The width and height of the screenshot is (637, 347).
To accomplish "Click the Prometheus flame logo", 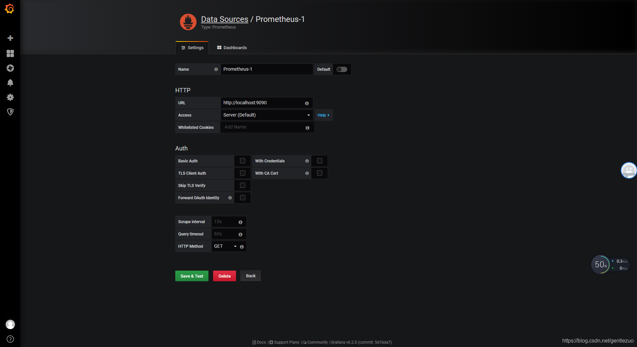I will click(x=188, y=22).
